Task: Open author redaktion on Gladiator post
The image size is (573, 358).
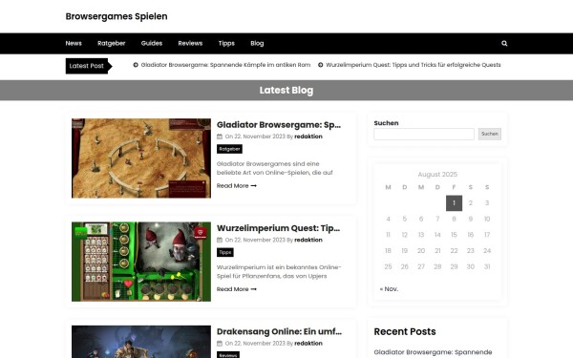Action: tap(308, 137)
